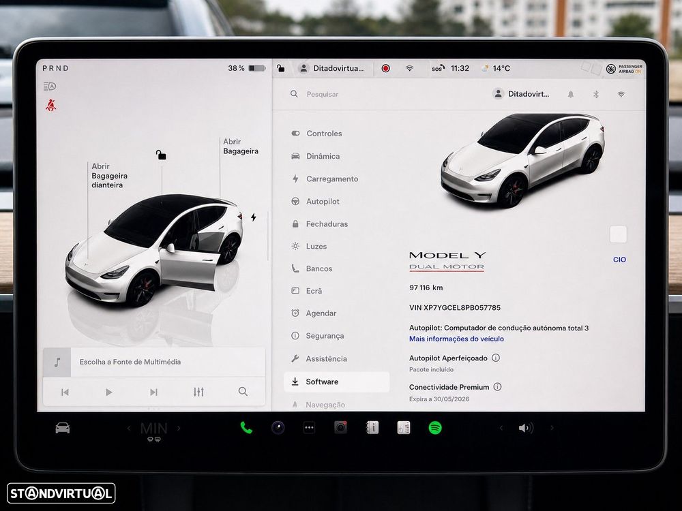
Task: Launch Spotify app
Action: click(x=435, y=428)
